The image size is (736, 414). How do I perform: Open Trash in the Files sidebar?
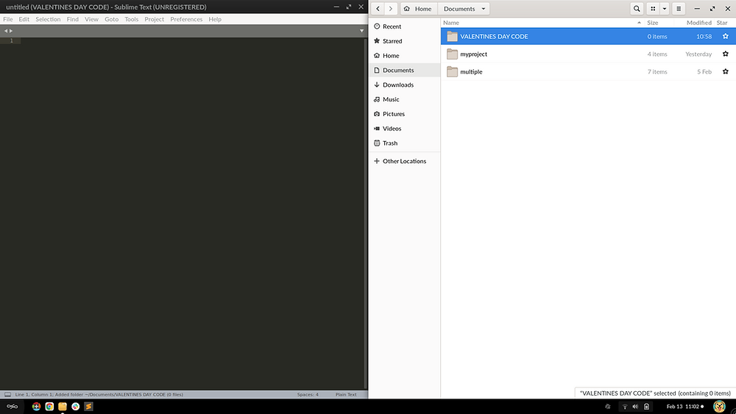[x=405, y=143]
